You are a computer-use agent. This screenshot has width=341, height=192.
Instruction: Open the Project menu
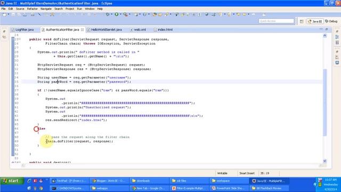[x=70, y=9]
